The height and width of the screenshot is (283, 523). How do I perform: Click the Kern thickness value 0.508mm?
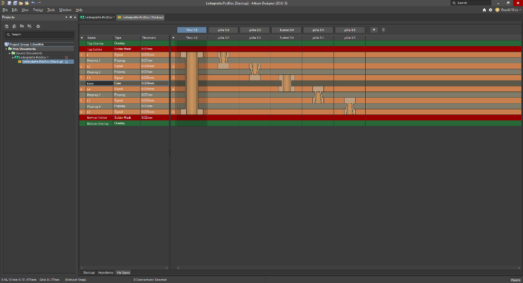pos(155,84)
